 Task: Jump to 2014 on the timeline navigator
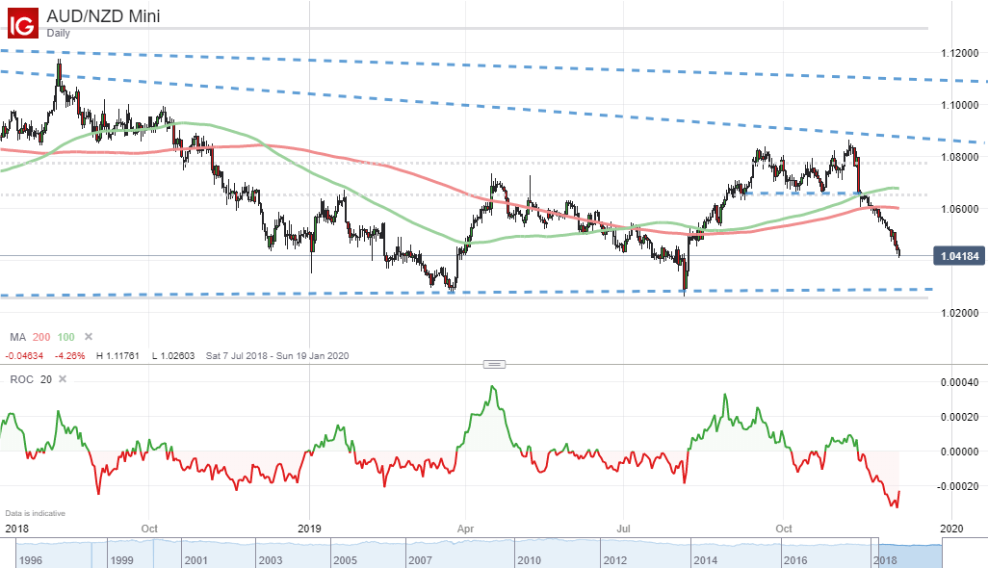tap(705, 559)
